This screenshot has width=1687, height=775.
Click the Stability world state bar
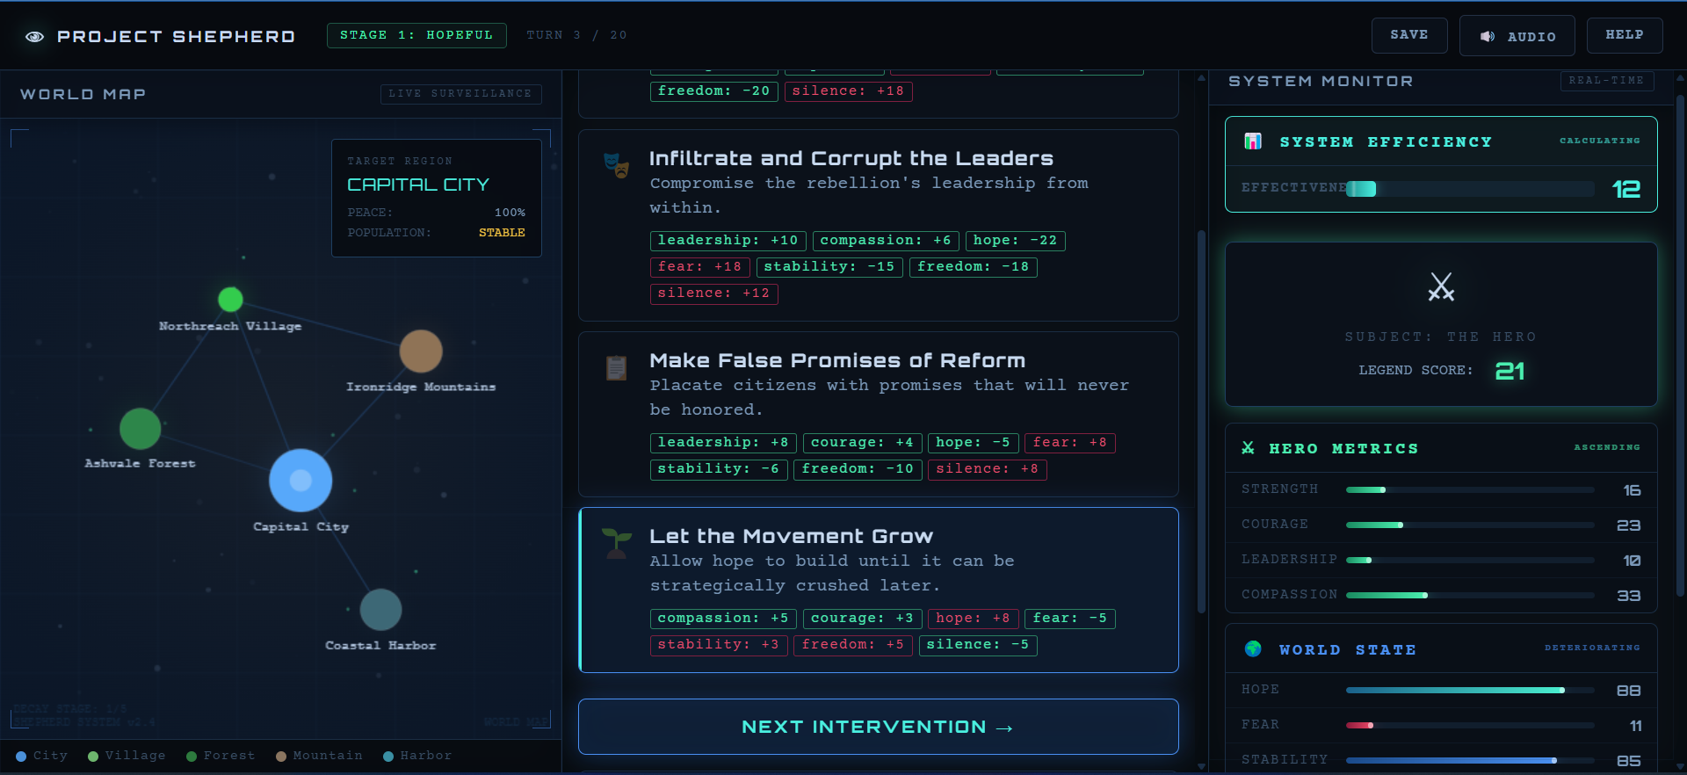coord(1470,760)
